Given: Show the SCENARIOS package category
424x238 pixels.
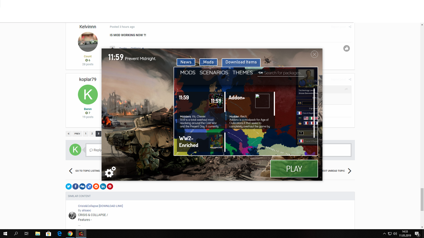Looking at the screenshot, I should tap(214, 72).
